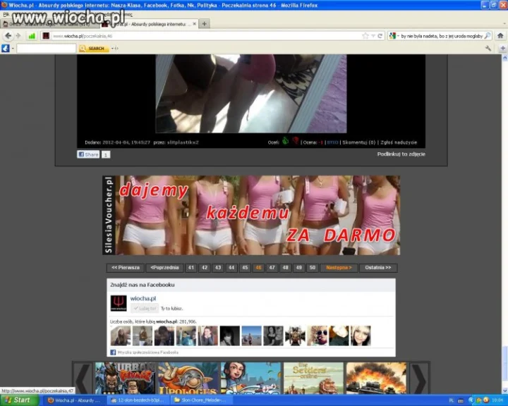Show previous games with left carousel arrow
The image size is (508, 406).
pos(83,378)
